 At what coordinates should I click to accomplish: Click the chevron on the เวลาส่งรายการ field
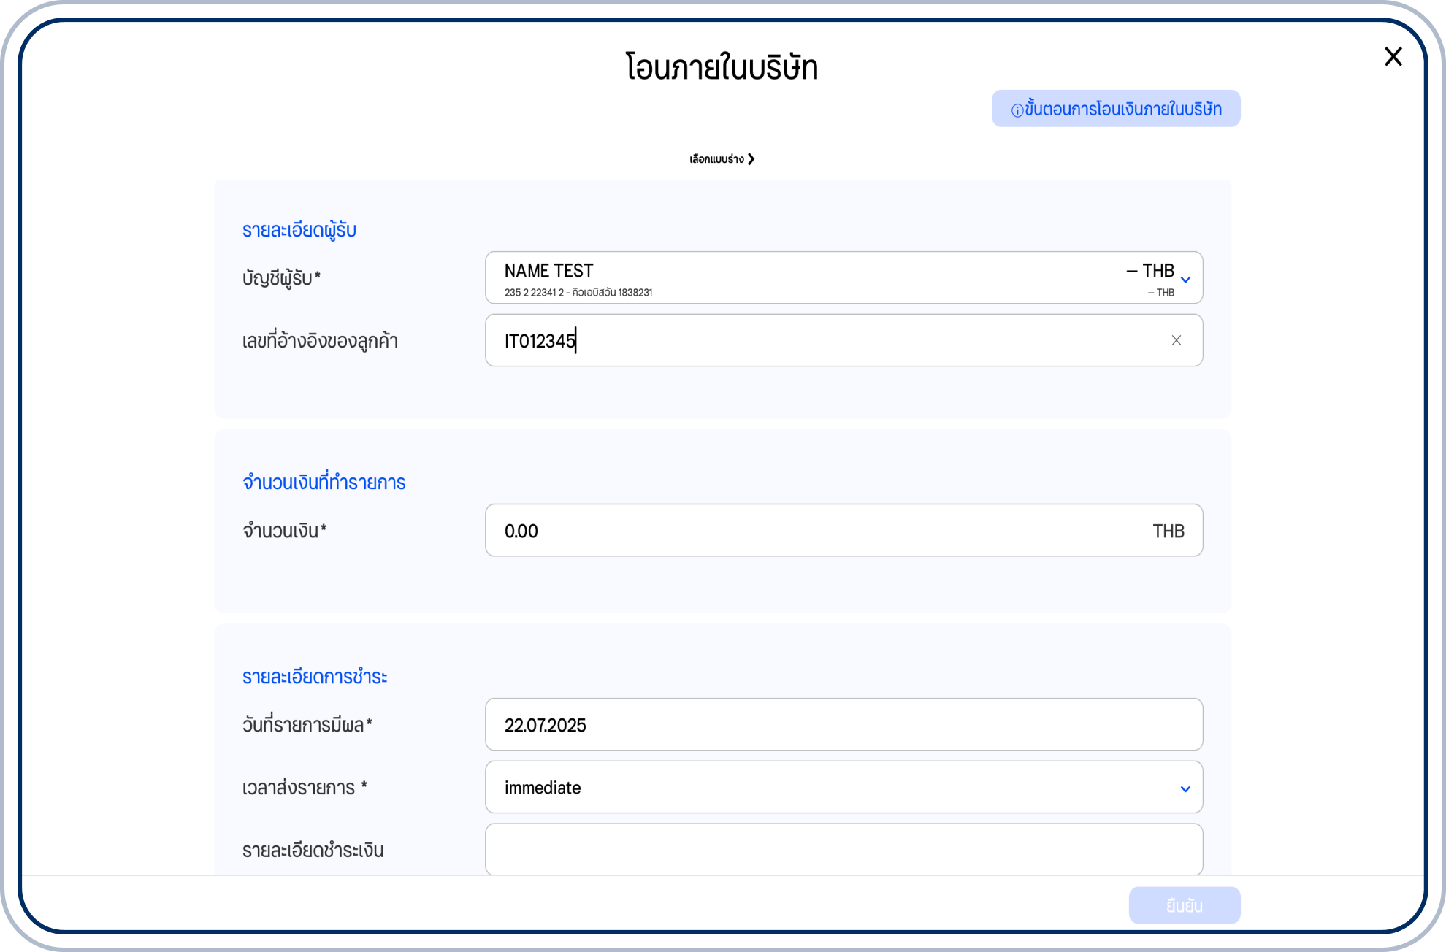click(1185, 788)
